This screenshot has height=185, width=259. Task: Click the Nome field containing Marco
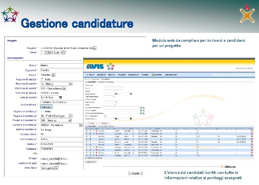pos(61,65)
